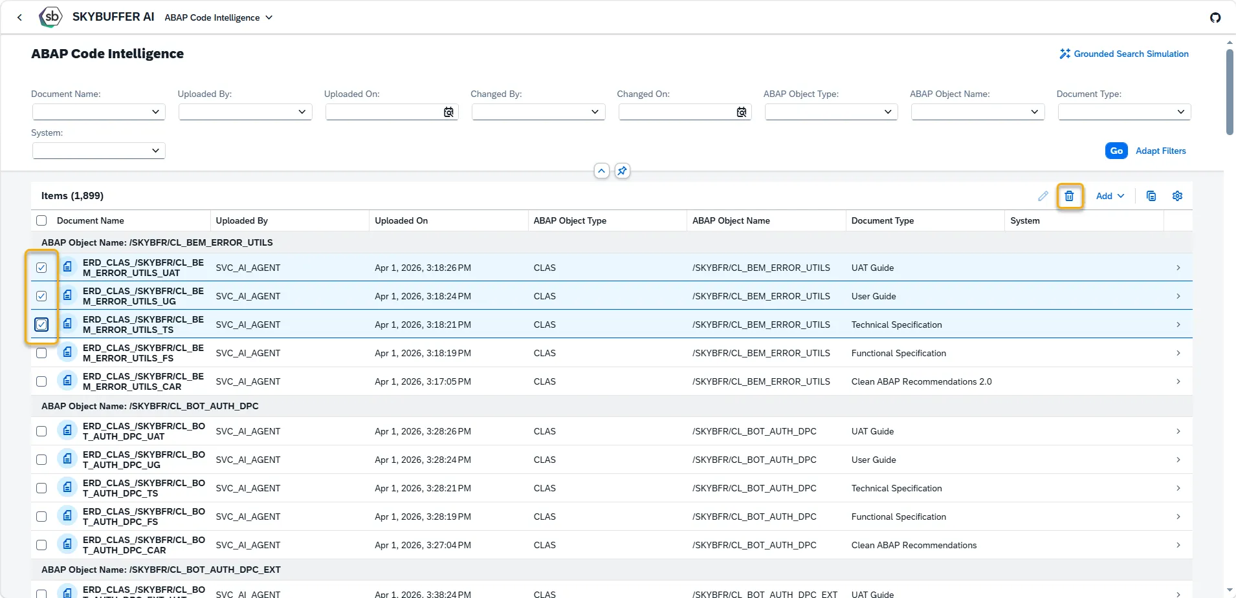Expand the Add menu button
This screenshot has width=1236, height=598.
pyautogui.click(x=1110, y=196)
